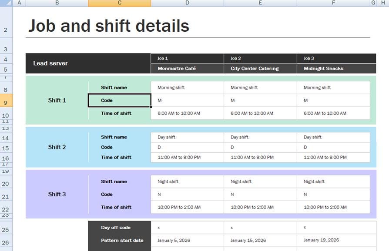Select the Night shift code N under Midnight Snacks
The image size is (389, 251).
click(333, 194)
